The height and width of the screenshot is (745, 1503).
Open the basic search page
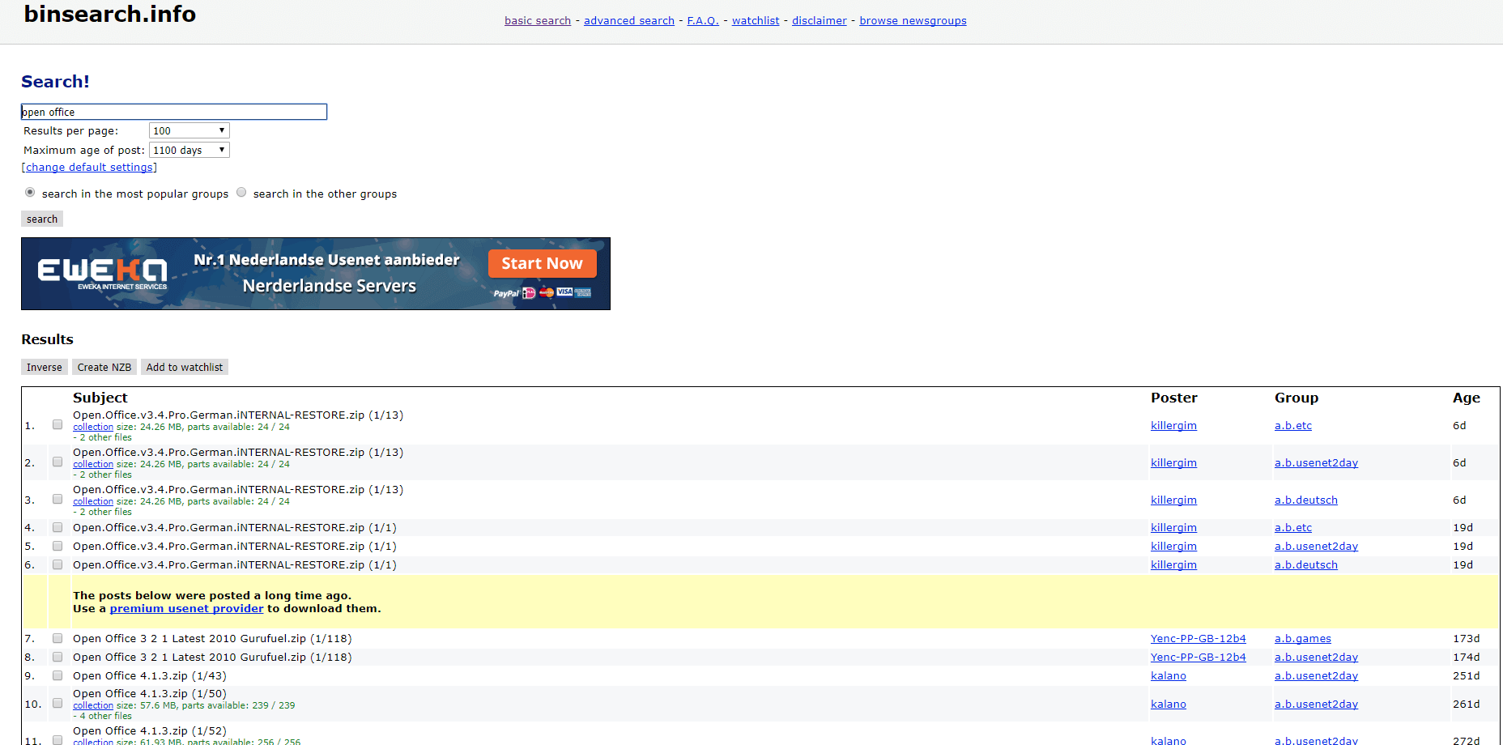click(537, 20)
